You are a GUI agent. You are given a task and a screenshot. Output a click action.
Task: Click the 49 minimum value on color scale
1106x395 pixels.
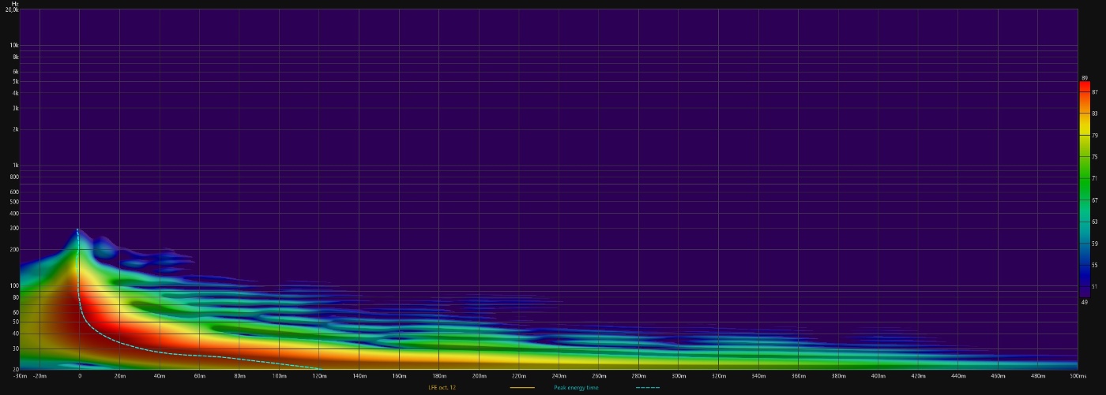coord(1085,302)
